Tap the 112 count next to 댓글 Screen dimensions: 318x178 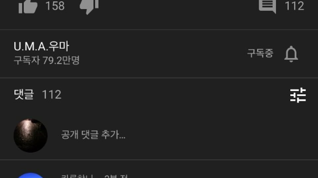coord(52,95)
